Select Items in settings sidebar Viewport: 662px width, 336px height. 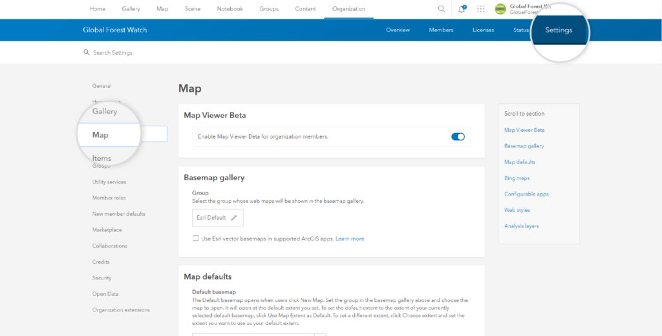[x=101, y=158]
